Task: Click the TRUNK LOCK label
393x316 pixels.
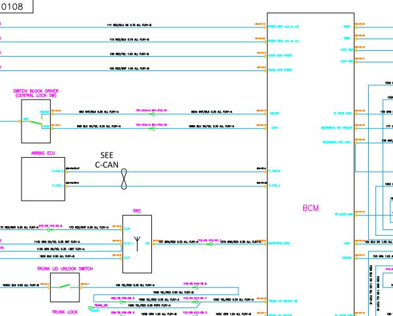Action: point(65,312)
